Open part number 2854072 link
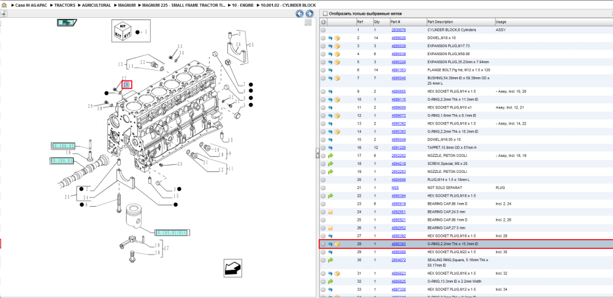 tap(398, 260)
